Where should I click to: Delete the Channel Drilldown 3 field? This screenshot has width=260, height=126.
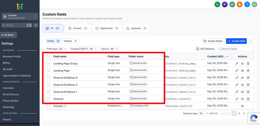click(248, 77)
